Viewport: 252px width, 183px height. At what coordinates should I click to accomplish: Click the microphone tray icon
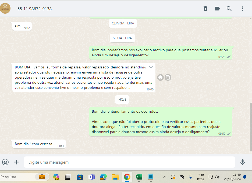pyautogui.click(x=190, y=177)
